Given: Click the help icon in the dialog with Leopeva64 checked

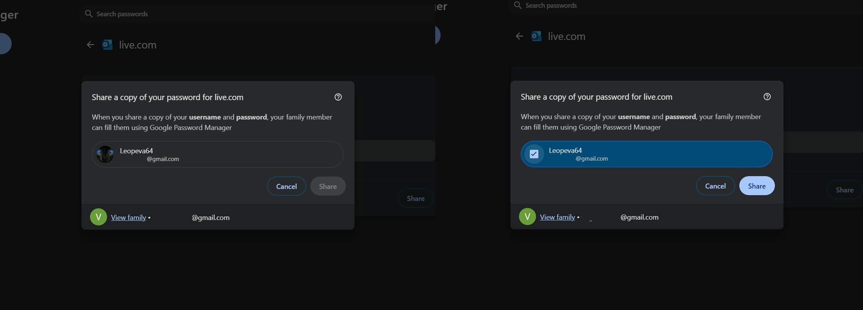Looking at the screenshot, I should pos(767,97).
